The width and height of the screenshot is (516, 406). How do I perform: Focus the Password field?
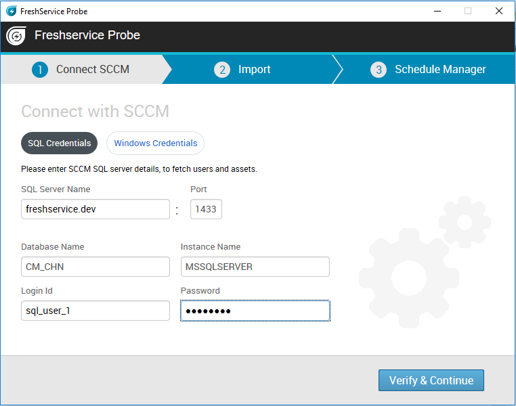[x=255, y=311]
